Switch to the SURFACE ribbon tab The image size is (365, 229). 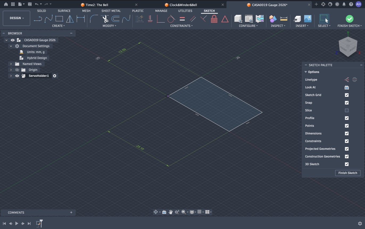tap(64, 11)
